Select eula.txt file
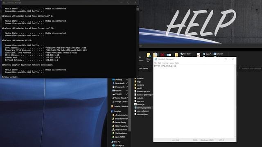This screenshot has height=147, width=262. [140, 98]
